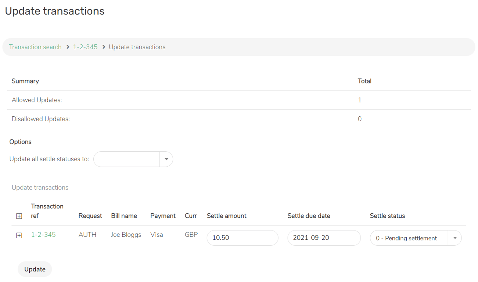Open transaction 1-2-345 link in table row
Viewport: 478px width, 282px height.
(43, 235)
